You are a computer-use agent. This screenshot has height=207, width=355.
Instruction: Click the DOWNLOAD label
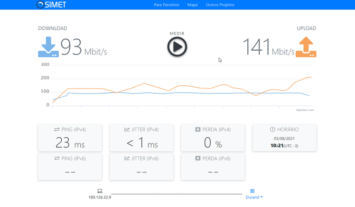[53, 28]
